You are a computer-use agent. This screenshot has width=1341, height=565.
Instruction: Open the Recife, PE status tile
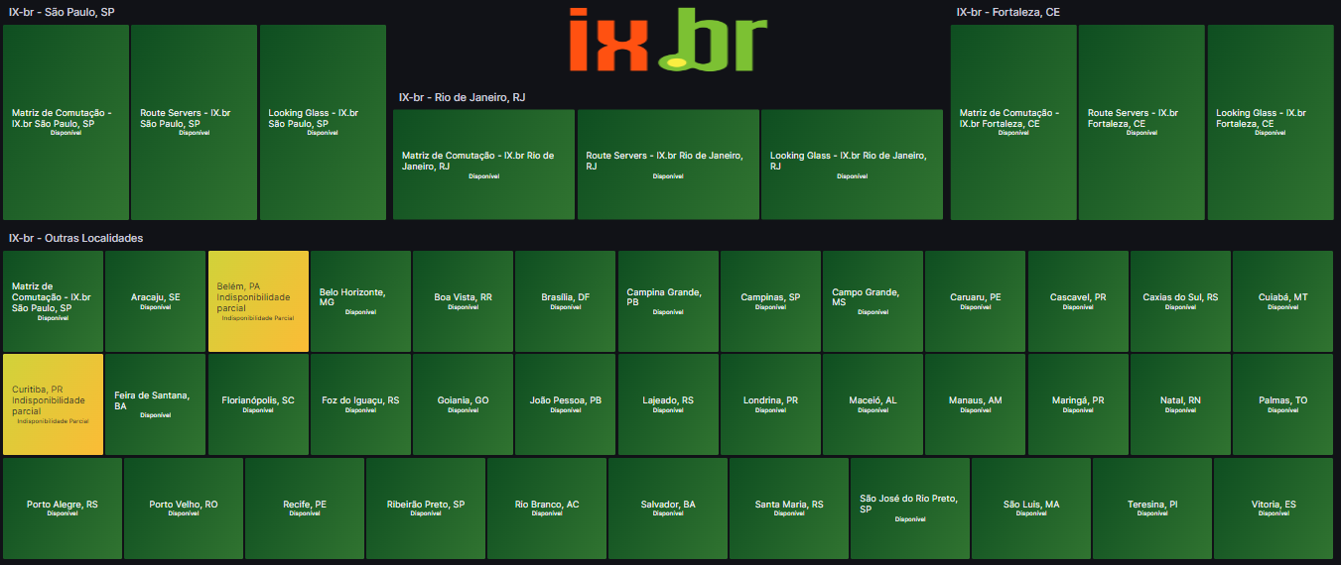(305, 508)
